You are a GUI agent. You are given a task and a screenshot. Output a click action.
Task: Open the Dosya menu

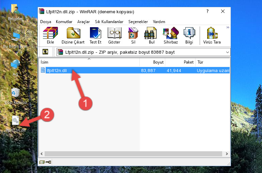point(46,22)
